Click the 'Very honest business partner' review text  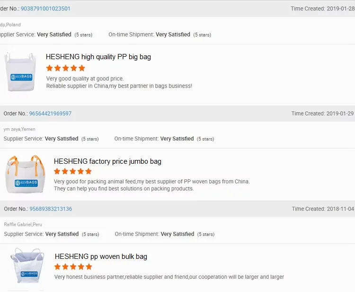pyautogui.click(x=169, y=277)
